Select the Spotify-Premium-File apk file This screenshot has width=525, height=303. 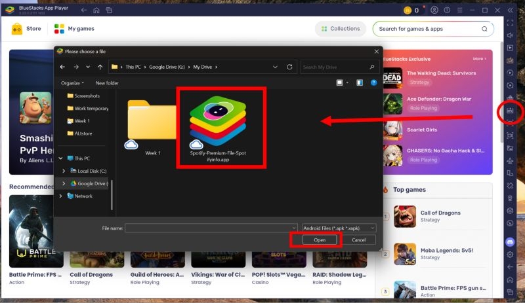pyautogui.click(x=218, y=129)
